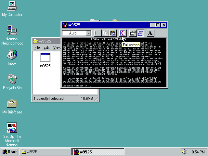Open the Edit menu in w9525 folder window
This screenshot has width=208, height=156.
[x=46, y=47]
